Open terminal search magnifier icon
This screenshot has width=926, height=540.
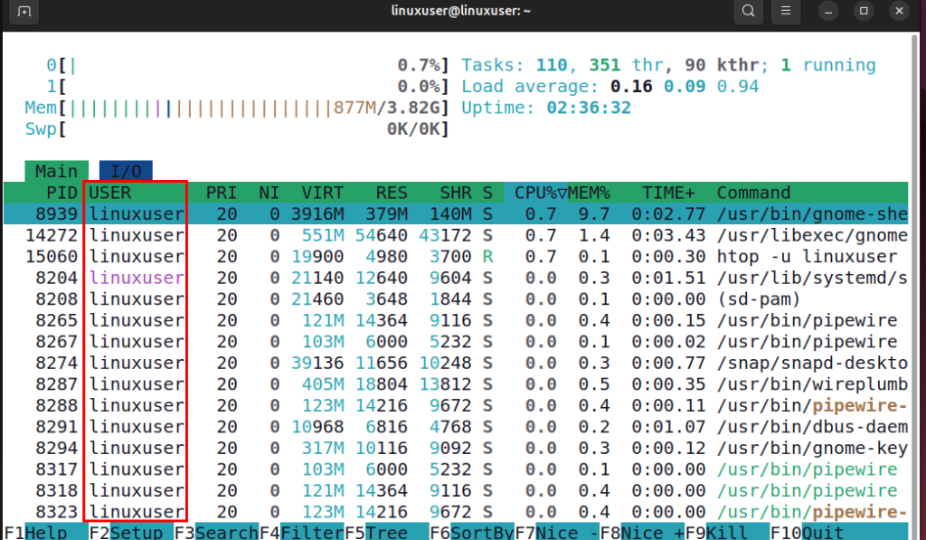[747, 12]
